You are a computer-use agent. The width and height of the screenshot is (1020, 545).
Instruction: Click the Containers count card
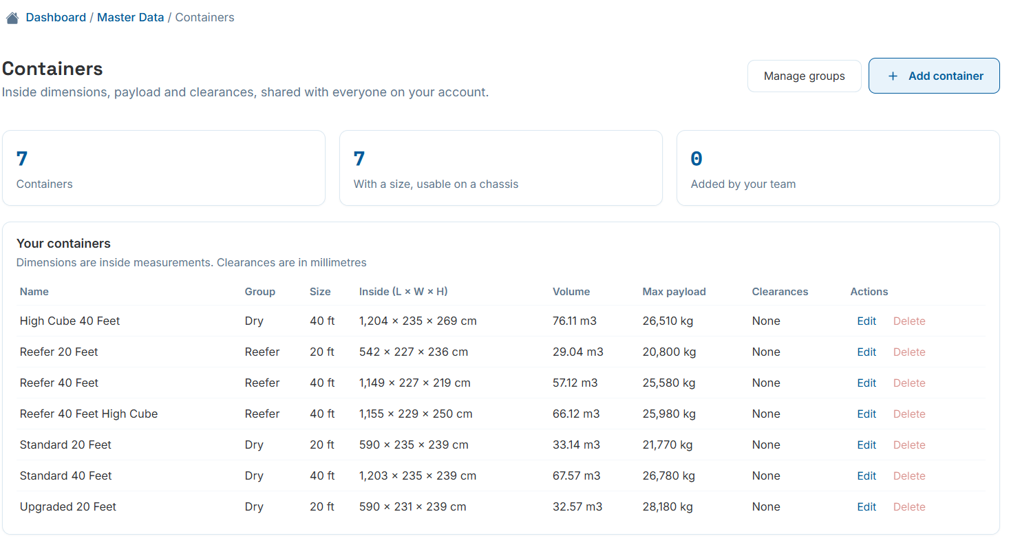[x=164, y=168]
